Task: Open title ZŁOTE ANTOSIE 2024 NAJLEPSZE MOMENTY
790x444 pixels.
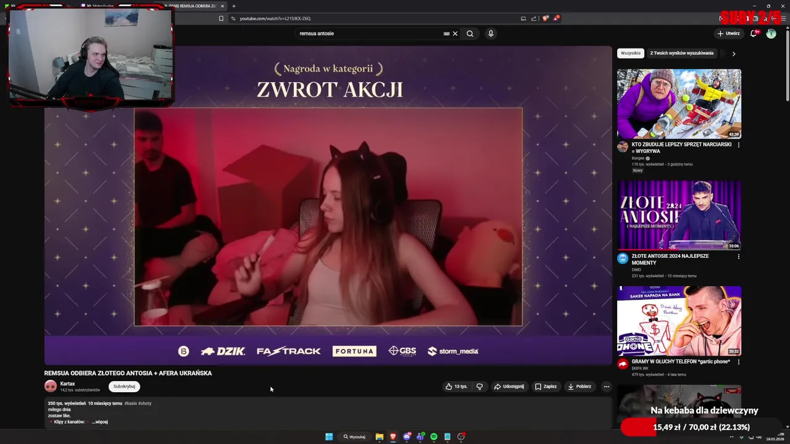Action: point(670,260)
